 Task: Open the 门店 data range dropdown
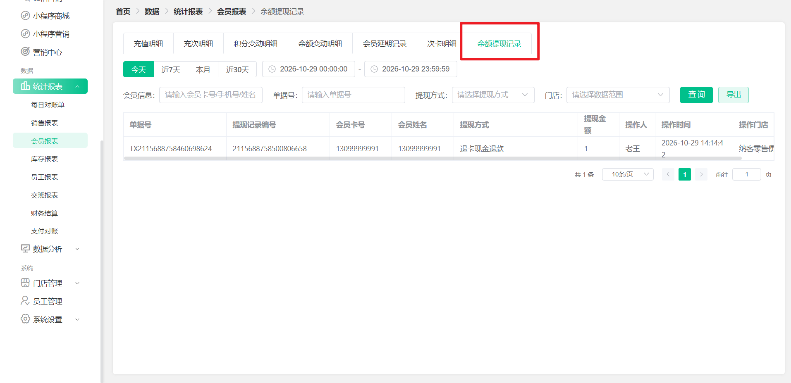618,95
